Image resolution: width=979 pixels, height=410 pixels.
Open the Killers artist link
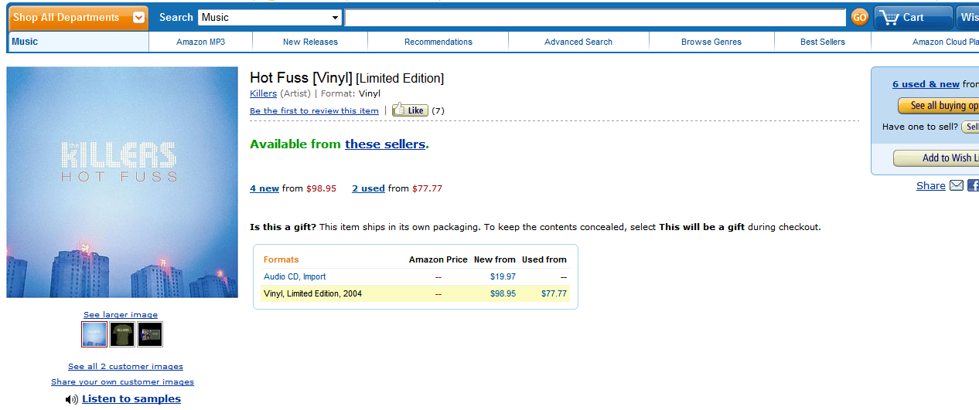pyautogui.click(x=263, y=93)
